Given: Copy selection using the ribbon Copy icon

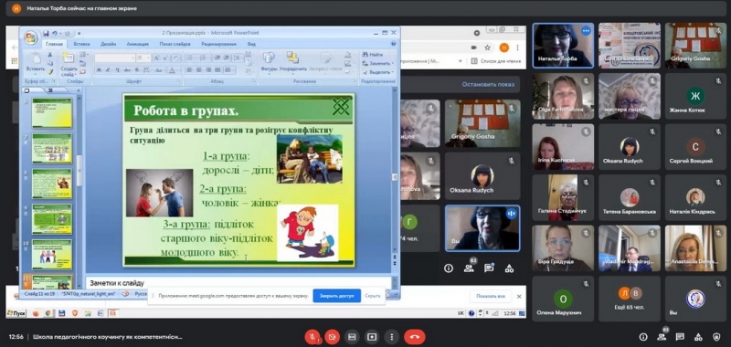Looking at the screenshot, I should [50, 63].
